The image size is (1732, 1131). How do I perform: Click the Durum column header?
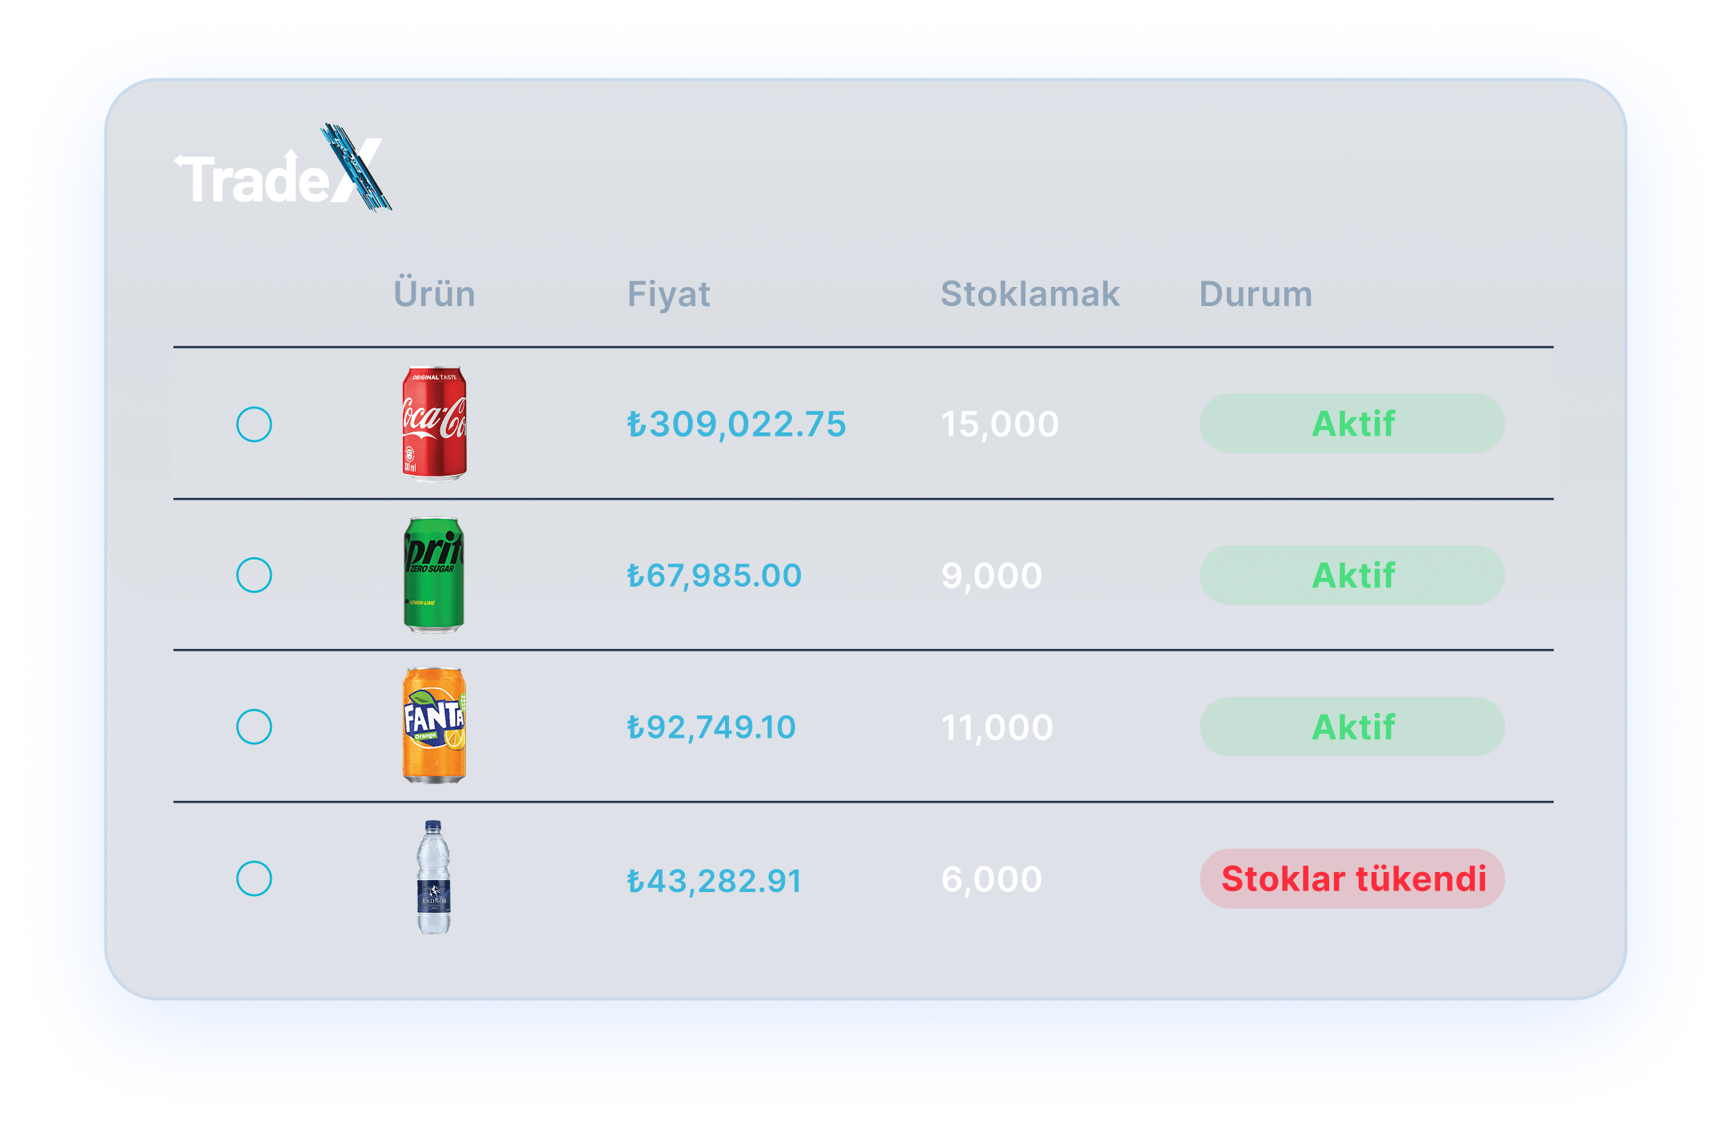pyautogui.click(x=1255, y=293)
